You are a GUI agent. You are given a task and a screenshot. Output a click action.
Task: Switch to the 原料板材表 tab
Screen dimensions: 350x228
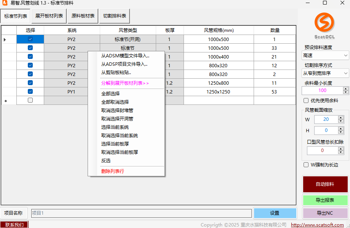pyautogui.click(x=83, y=16)
